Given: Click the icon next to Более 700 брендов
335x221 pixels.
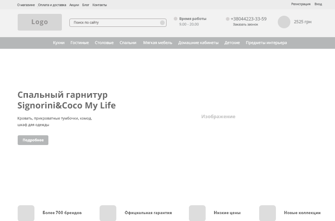Looking at the screenshot, I should coord(26,213).
